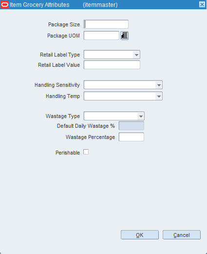The height and width of the screenshot is (254, 207).
Task: Select the Retail Label Value field
Action: coord(112,65)
